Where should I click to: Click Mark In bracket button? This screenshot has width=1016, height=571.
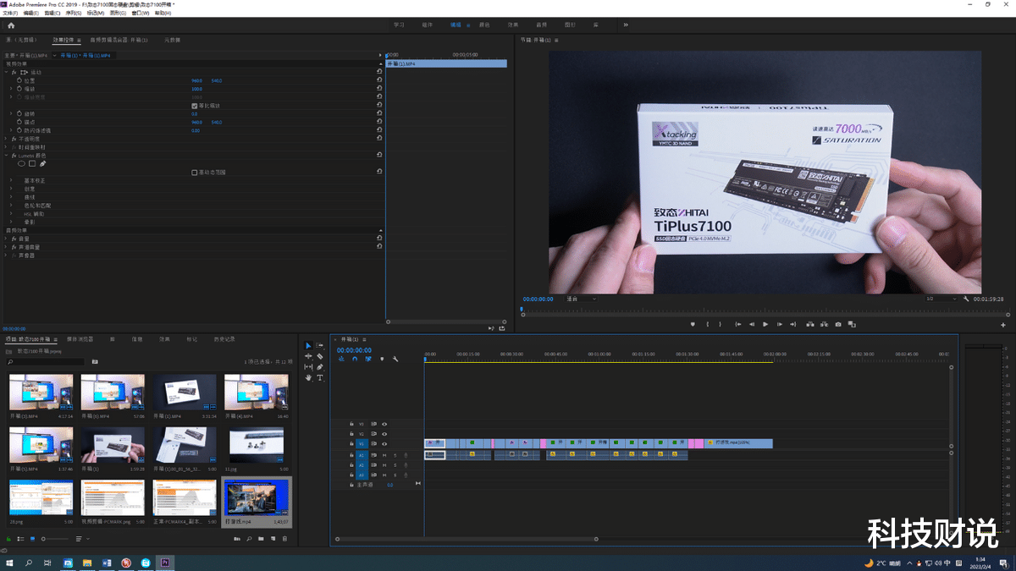coord(708,324)
